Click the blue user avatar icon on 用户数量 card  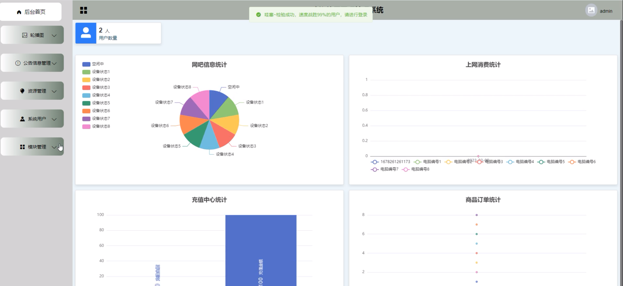tap(86, 33)
